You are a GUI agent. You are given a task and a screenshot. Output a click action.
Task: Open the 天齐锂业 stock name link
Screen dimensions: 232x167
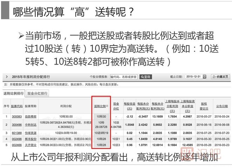coord(31,144)
